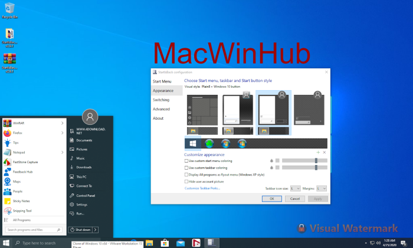Image resolution: width=413 pixels, height=248 pixels.
Task: Launch FastStone Capture from start menu
Action: click(x=34, y=162)
